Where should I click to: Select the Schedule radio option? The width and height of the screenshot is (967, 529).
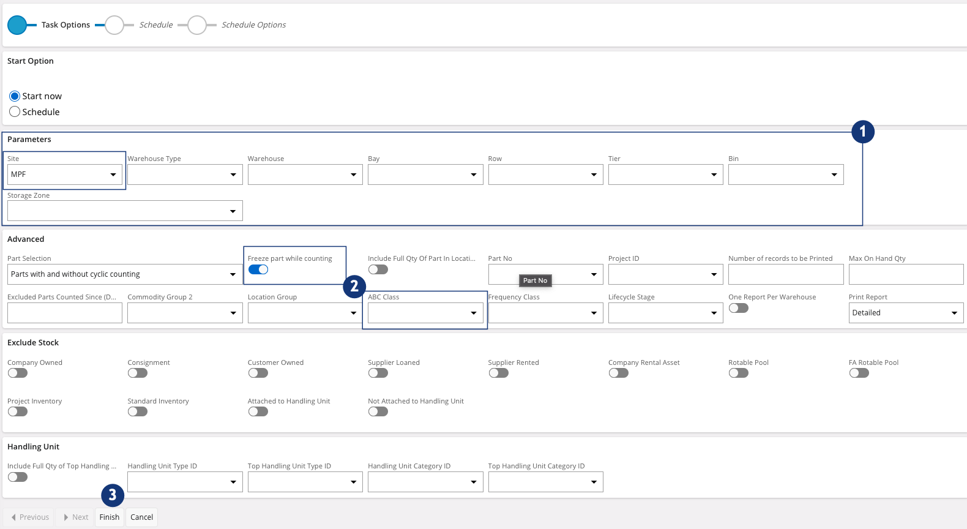pos(15,112)
